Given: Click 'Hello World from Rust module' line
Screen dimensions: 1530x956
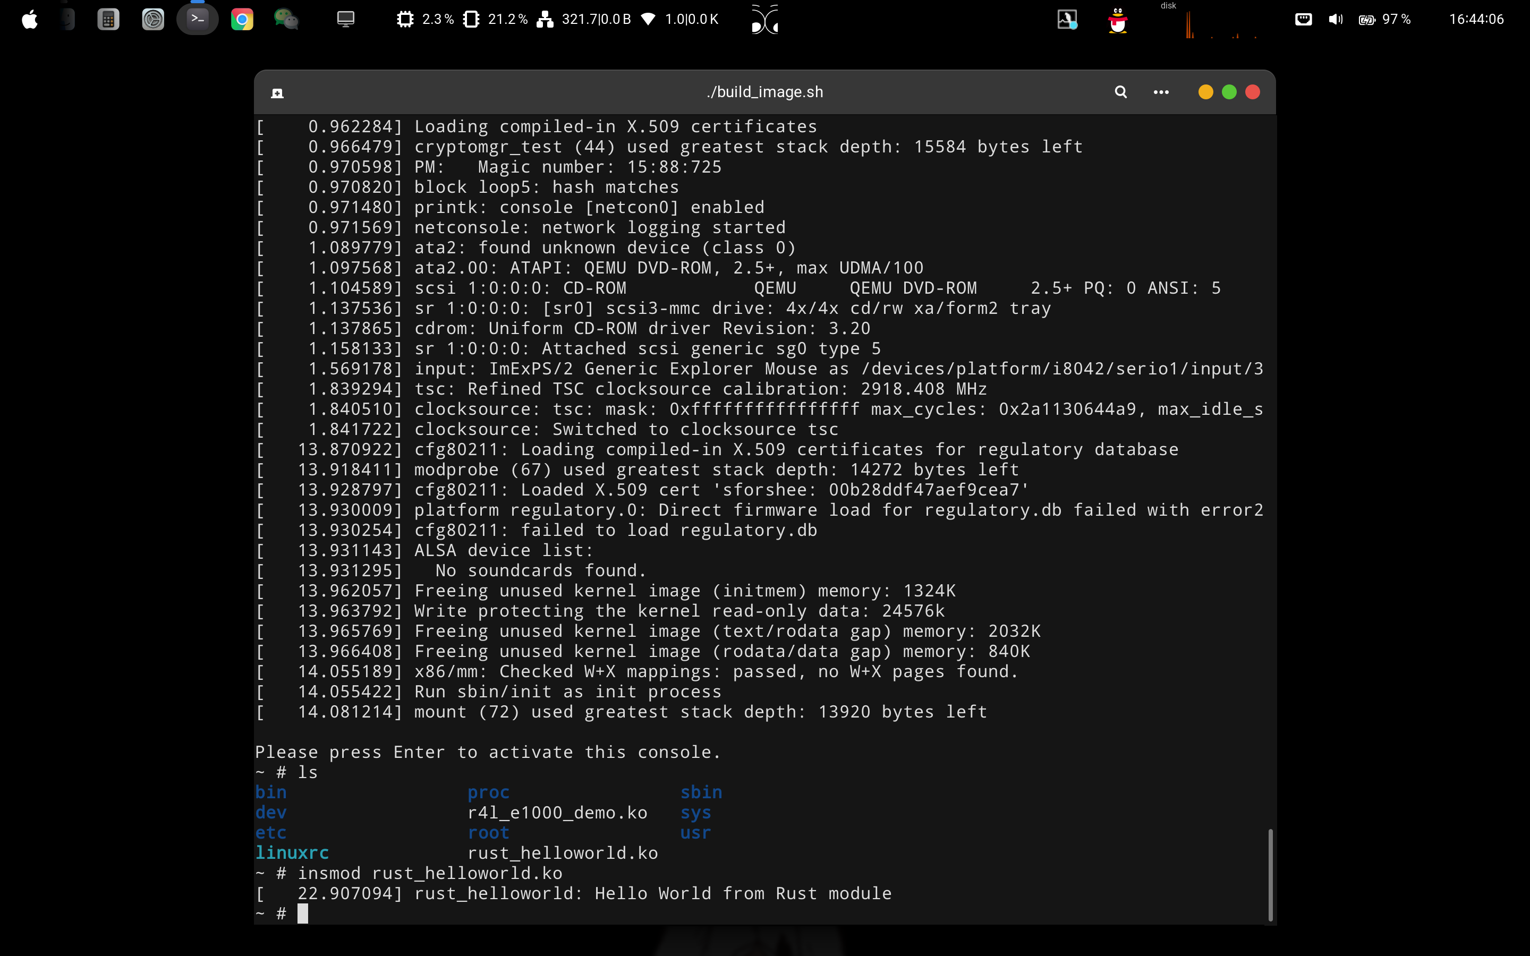Looking at the screenshot, I should coord(573,893).
